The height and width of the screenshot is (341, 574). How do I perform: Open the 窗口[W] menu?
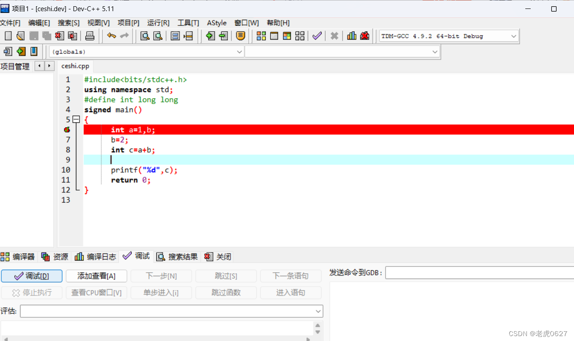(x=247, y=23)
